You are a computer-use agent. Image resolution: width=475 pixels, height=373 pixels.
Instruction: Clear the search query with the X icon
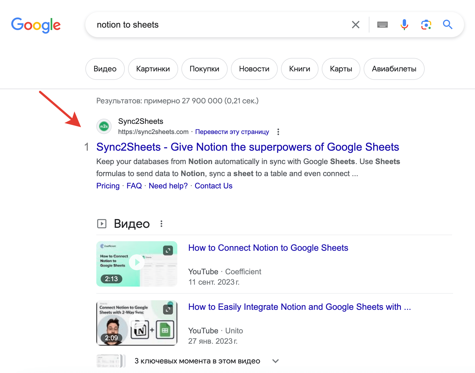point(355,25)
